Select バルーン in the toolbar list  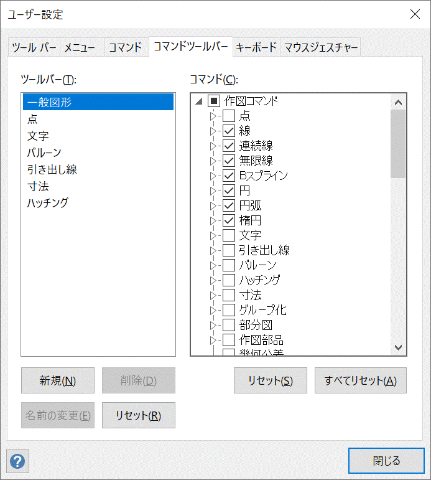(x=44, y=153)
